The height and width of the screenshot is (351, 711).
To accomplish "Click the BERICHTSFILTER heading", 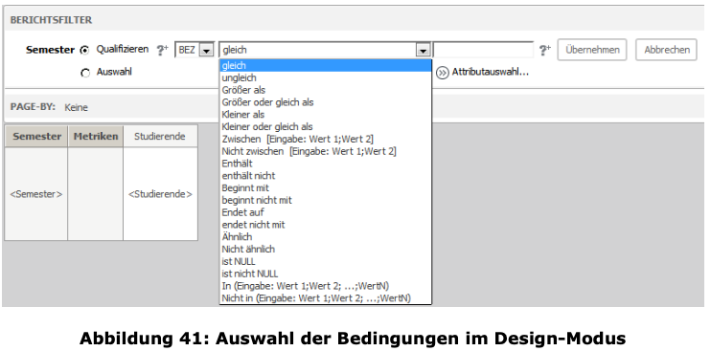I will click(51, 20).
